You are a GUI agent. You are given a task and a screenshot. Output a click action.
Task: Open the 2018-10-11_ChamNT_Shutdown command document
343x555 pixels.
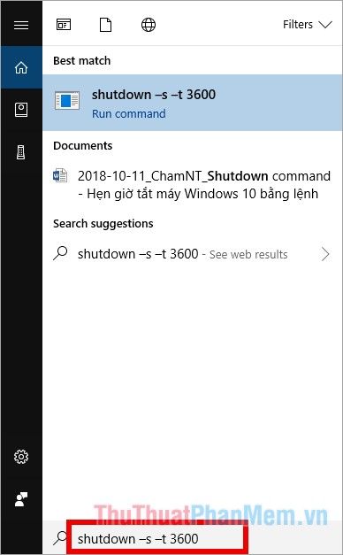pos(193,185)
